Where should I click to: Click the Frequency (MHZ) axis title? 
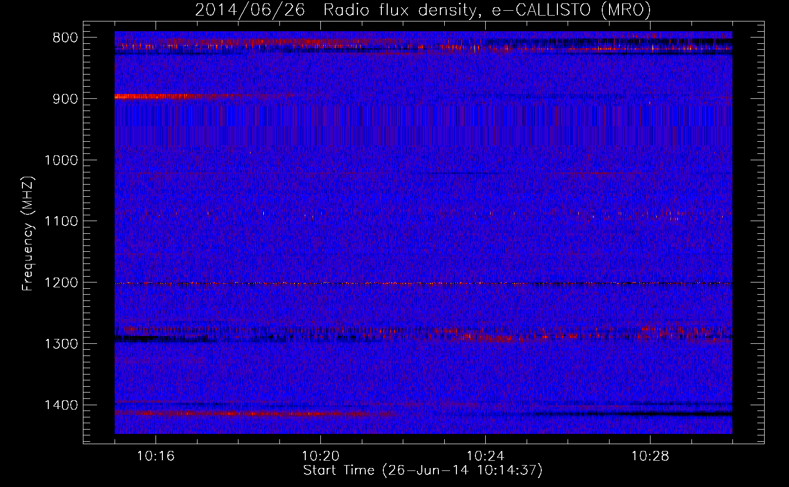28,234
